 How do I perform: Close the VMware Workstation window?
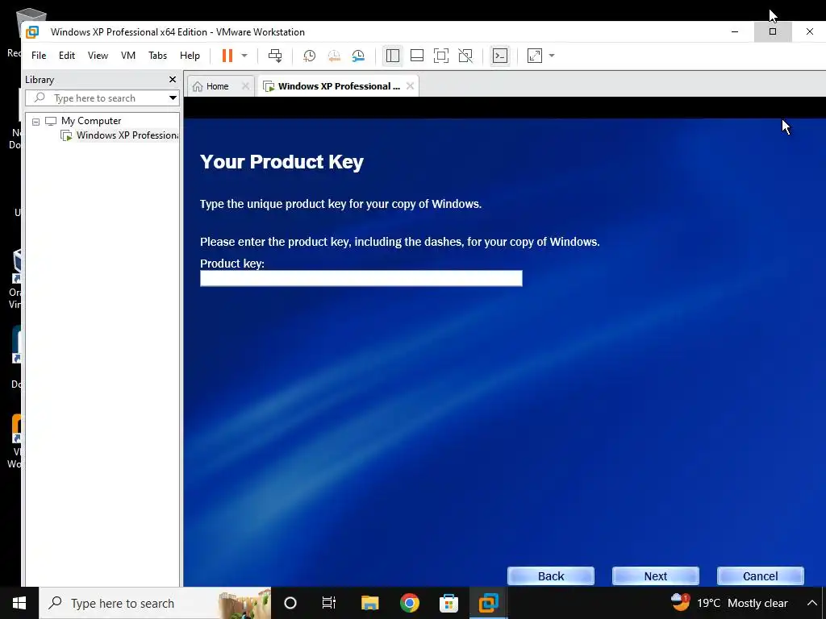pyautogui.click(x=810, y=31)
